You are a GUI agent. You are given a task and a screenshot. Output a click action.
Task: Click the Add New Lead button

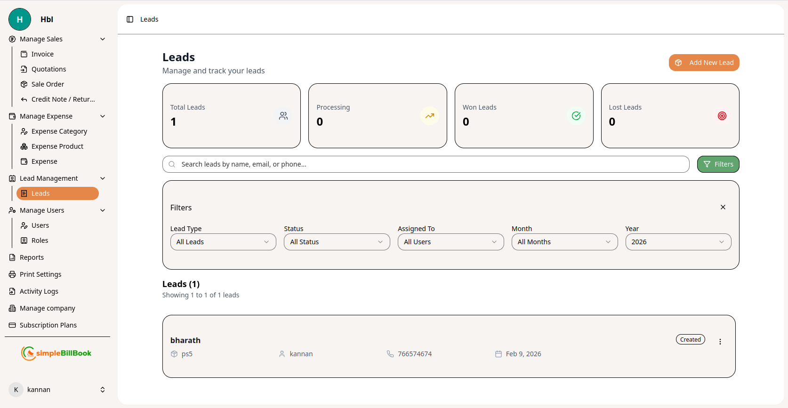[704, 63]
